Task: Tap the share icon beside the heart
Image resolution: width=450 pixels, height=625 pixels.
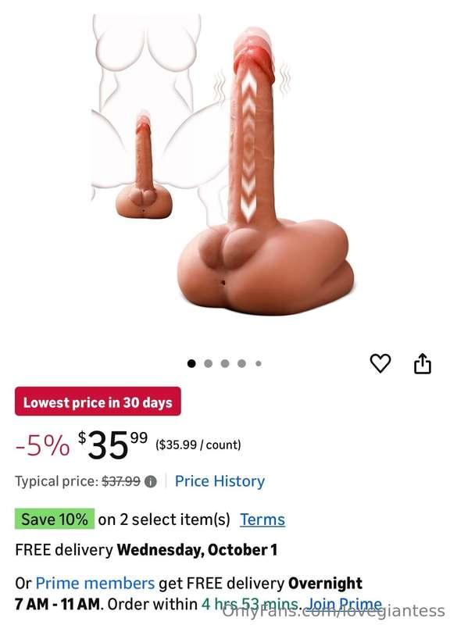Action: point(422,363)
